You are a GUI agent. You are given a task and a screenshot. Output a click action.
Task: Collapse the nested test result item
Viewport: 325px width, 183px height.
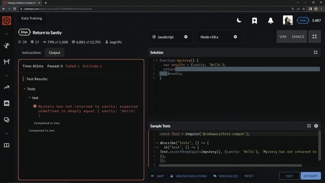click(x=29, y=98)
